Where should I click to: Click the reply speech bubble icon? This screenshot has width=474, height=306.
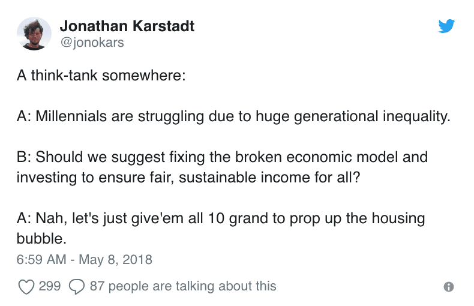(x=77, y=287)
